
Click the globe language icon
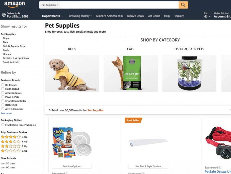(x=206, y=17)
